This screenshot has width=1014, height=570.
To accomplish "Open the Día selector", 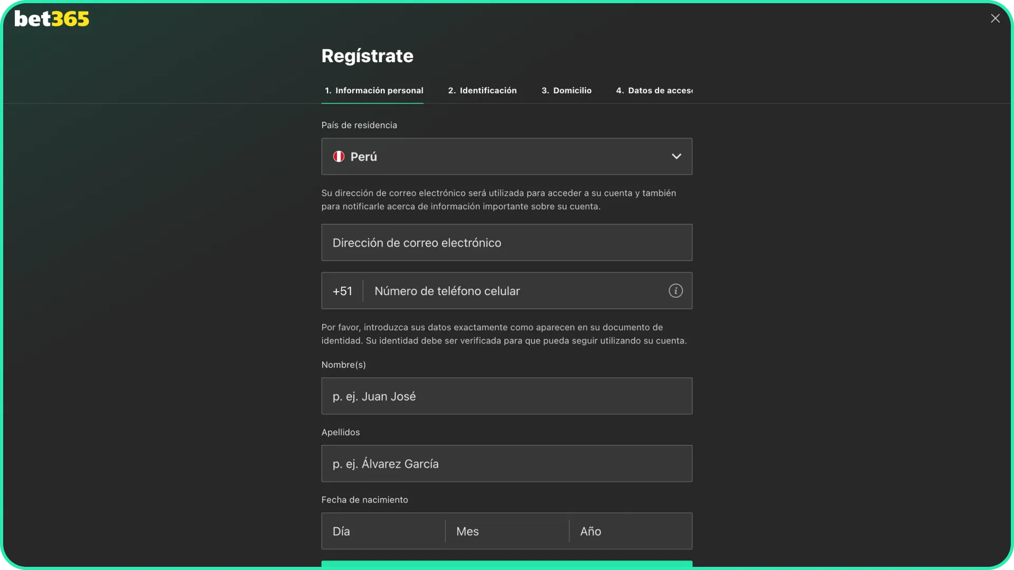I will pyautogui.click(x=382, y=531).
